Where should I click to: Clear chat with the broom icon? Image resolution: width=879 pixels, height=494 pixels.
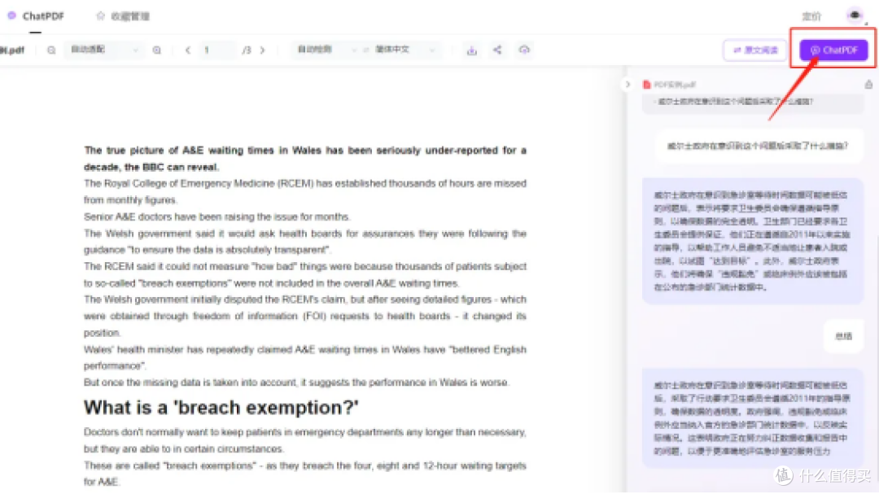pyautogui.click(x=868, y=84)
